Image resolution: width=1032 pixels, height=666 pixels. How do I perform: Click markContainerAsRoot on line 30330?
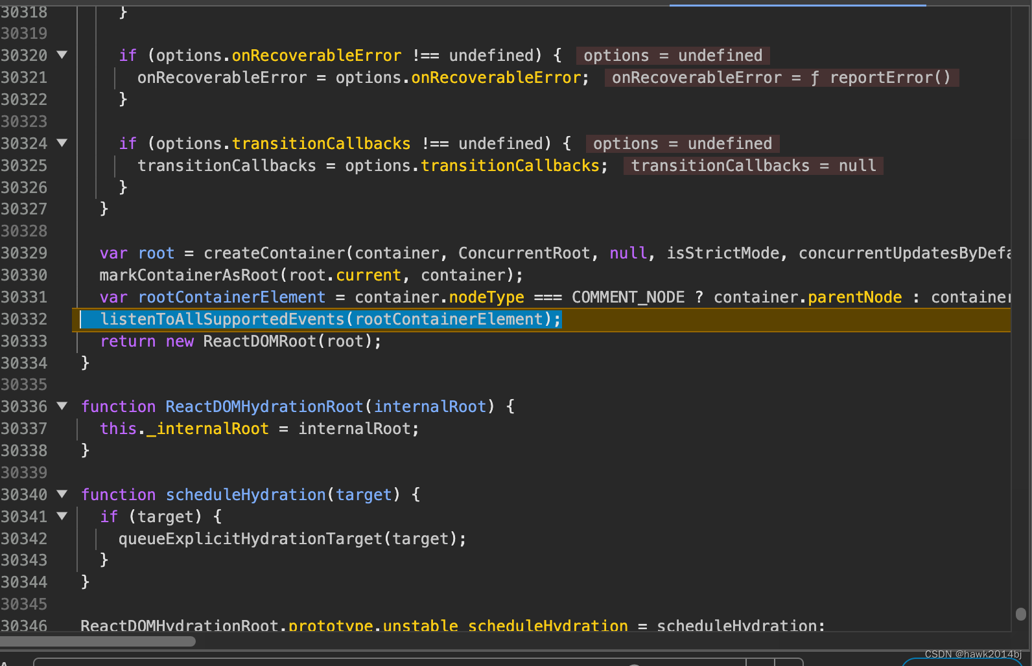pyautogui.click(x=189, y=275)
